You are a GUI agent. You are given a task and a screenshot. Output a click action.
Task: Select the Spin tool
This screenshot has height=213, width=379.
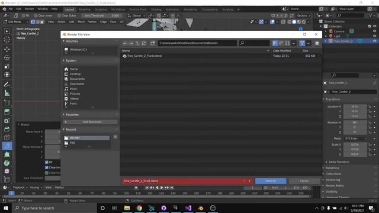(x=7, y=163)
